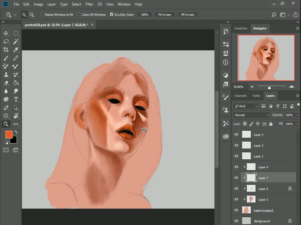Viewport: 301px width, 225px height.
Task: Click the orange foreground color swatch
Action: coord(9,135)
